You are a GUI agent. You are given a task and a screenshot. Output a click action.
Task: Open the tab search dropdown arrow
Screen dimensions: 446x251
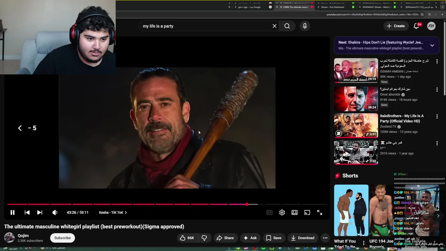tap(443, 7)
